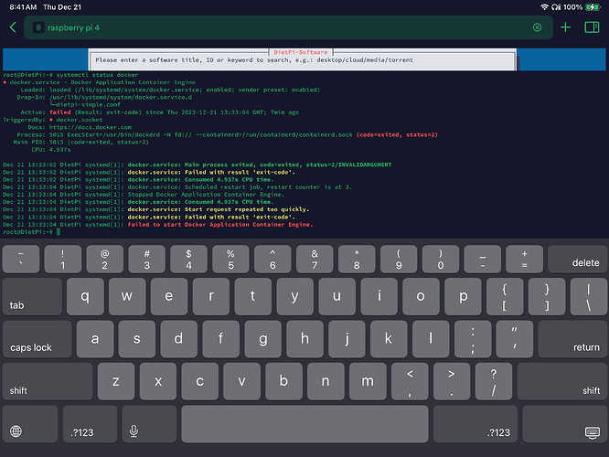Tap the DietPi-Software search prompt box
Viewport: 609px width, 457px height.
tap(303, 59)
